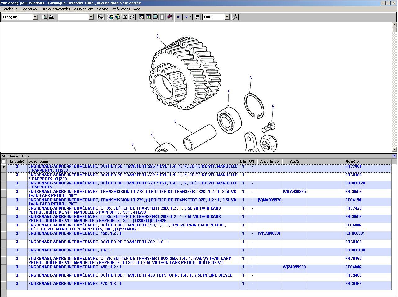This screenshot has width=398, height=297.
Task: Click the alpha symbol toolbar icon
Action: pos(125,17)
